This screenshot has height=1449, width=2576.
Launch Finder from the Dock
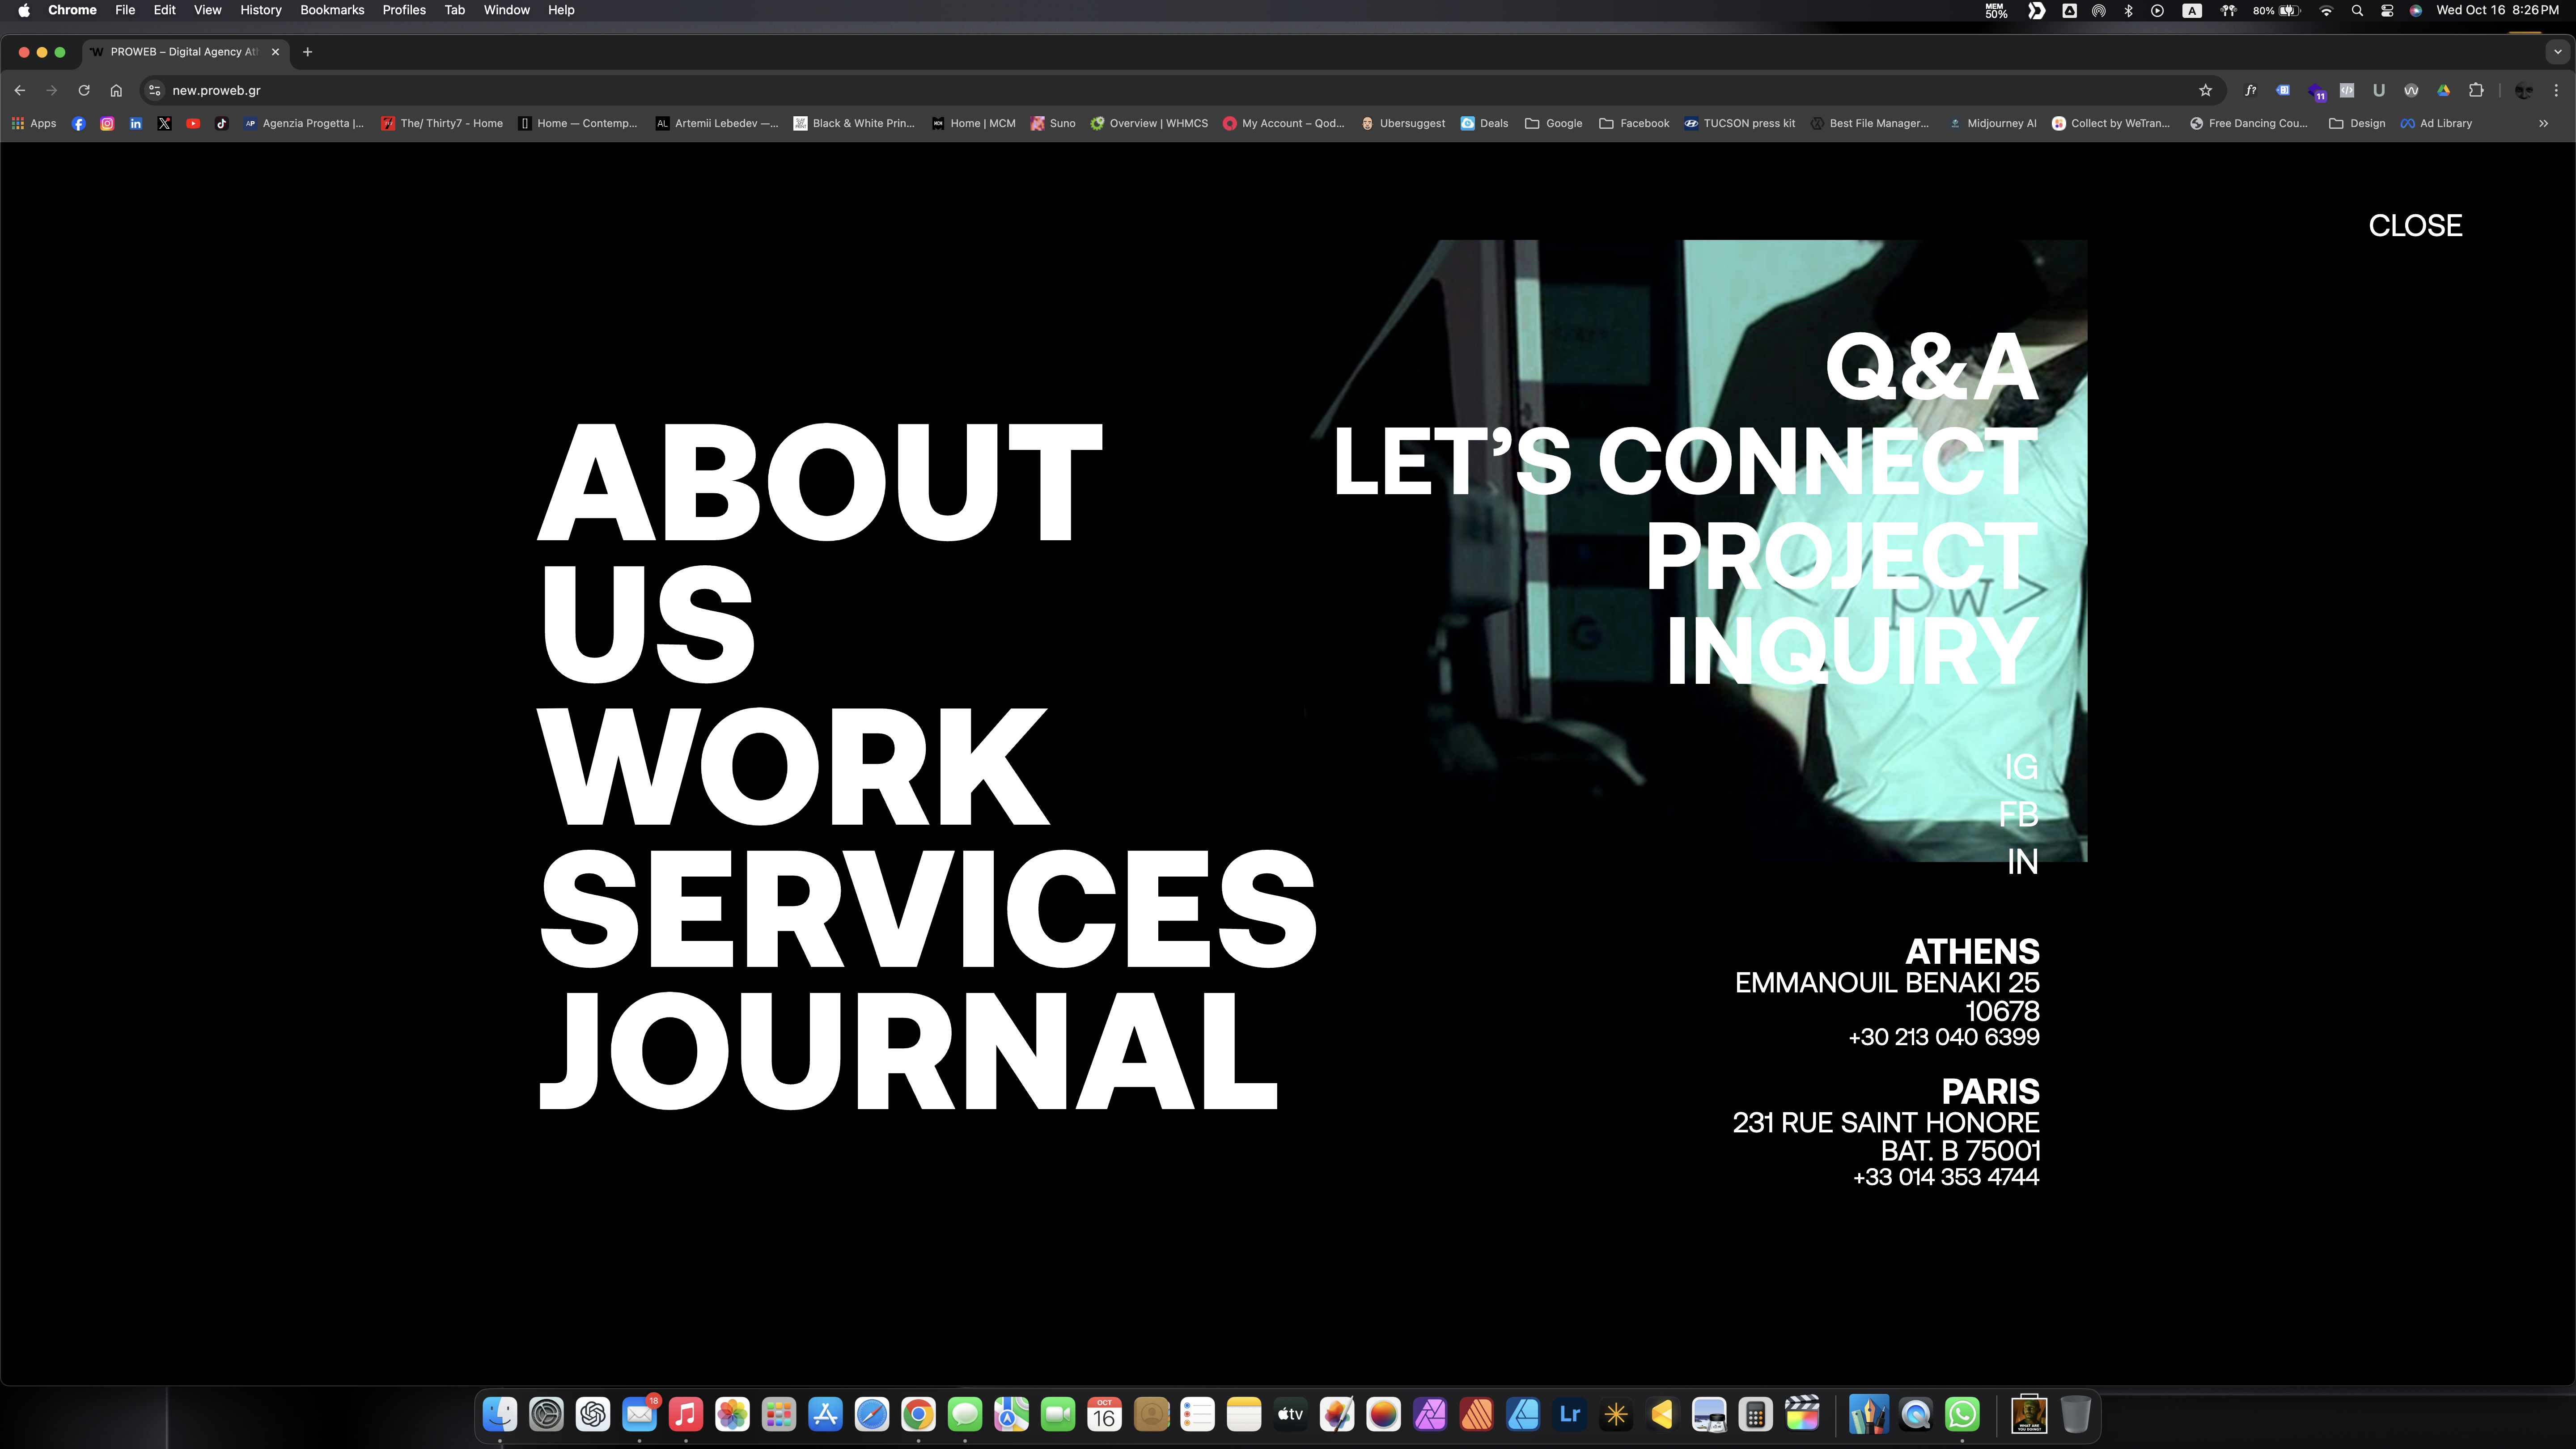click(x=500, y=1414)
